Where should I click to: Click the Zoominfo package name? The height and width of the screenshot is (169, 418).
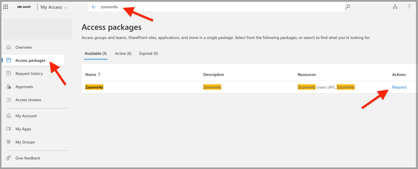pos(94,87)
